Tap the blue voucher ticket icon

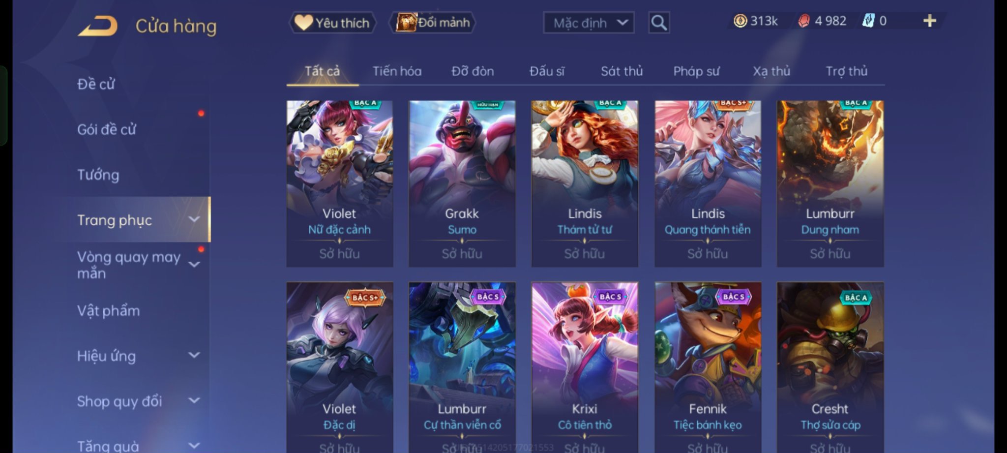tap(868, 21)
